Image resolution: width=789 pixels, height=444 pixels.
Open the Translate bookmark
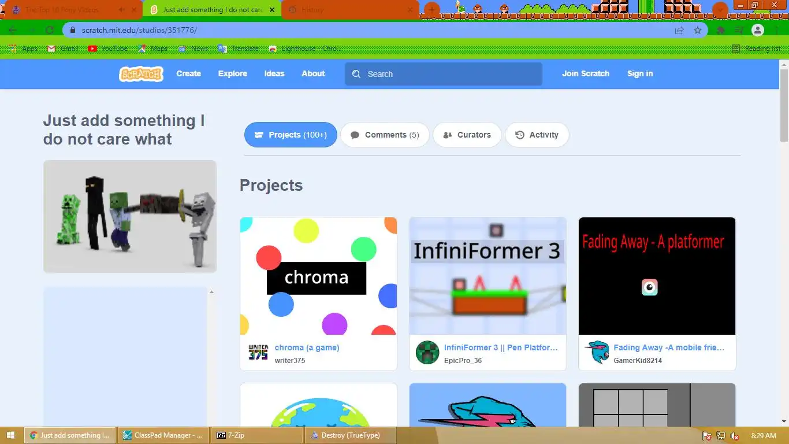coord(239,49)
